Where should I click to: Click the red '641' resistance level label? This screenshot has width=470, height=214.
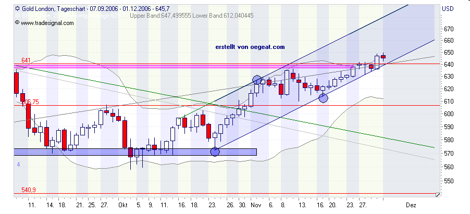(x=26, y=60)
